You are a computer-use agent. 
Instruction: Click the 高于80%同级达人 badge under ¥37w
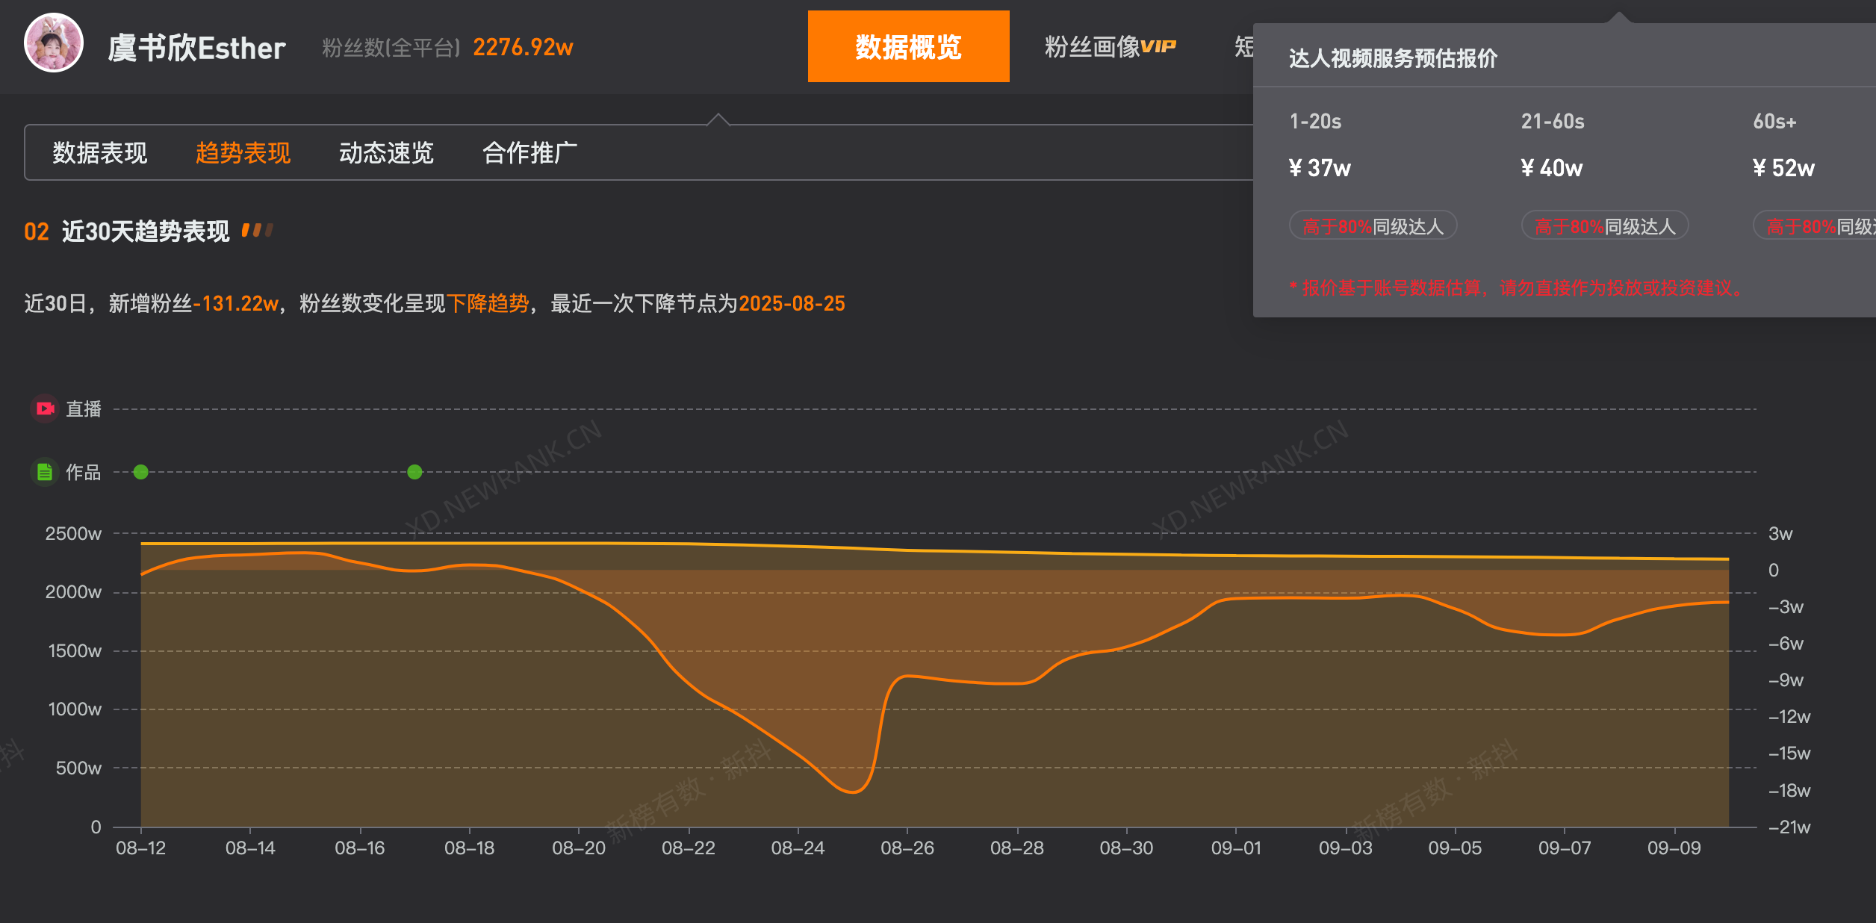coord(1374,225)
